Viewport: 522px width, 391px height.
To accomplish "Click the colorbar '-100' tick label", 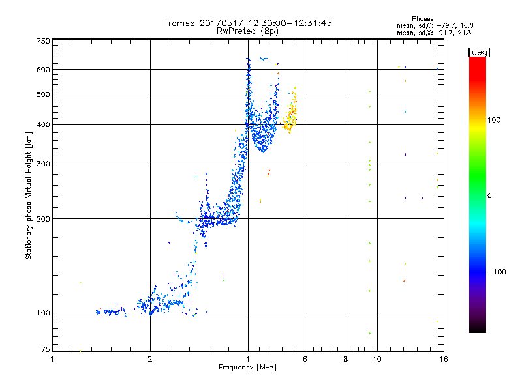I will pyautogui.click(x=497, y=272).
